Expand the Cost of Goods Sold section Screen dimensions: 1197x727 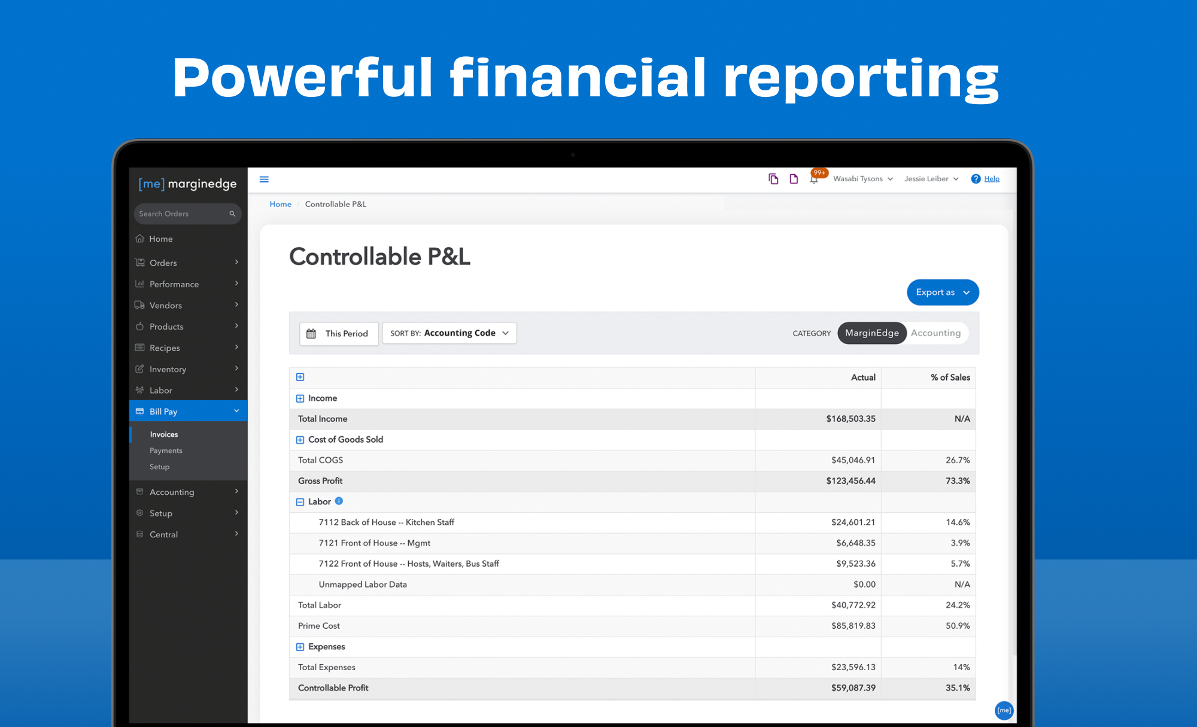[300, 440]
